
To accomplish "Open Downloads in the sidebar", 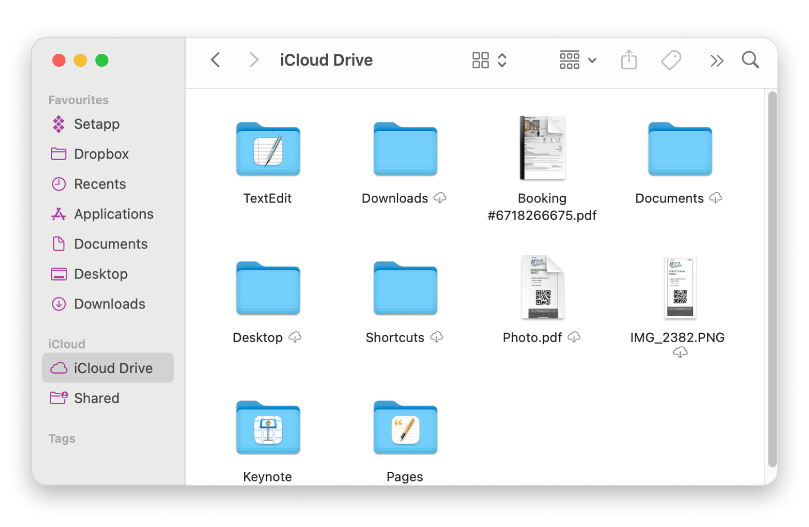I will coord(108,304).
